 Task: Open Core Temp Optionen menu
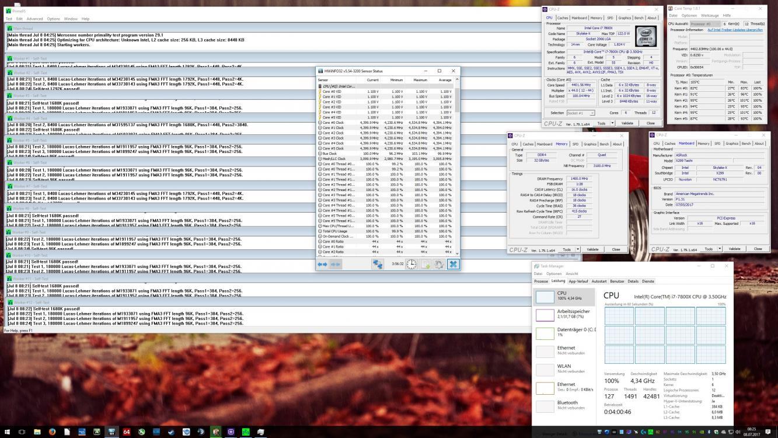[x=689, y=16]
